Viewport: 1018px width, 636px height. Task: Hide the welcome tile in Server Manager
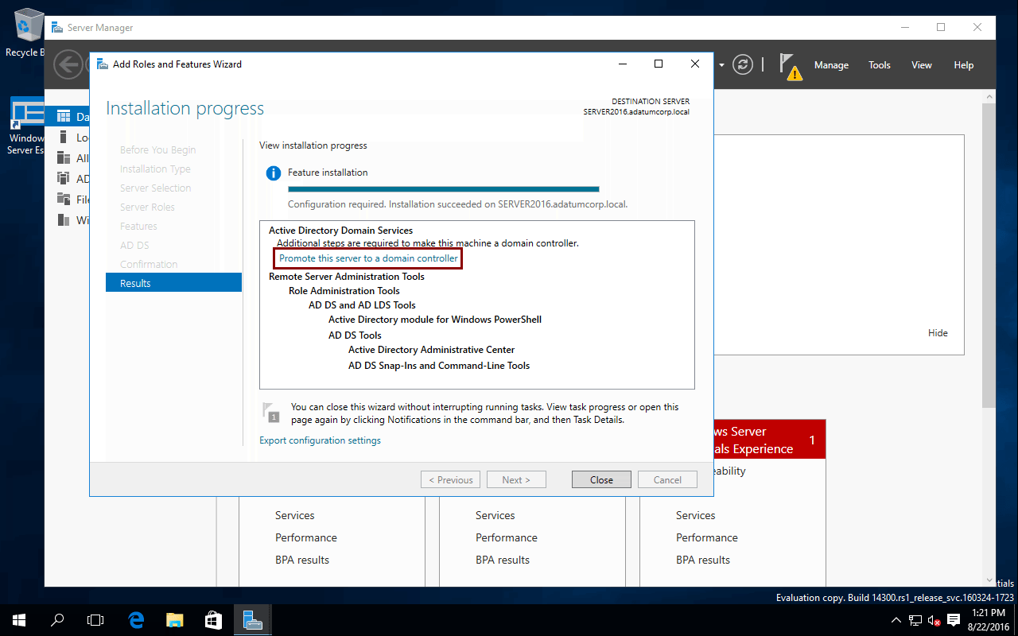(938, 333)
